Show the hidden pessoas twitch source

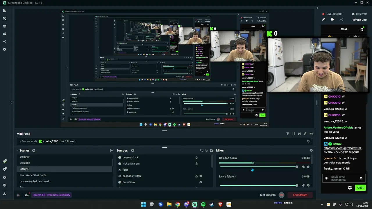click(x=201, y=176)
